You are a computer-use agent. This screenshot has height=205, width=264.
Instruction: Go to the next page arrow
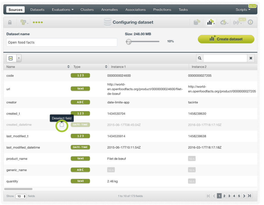pyautogui.click(x=244, y=196)
